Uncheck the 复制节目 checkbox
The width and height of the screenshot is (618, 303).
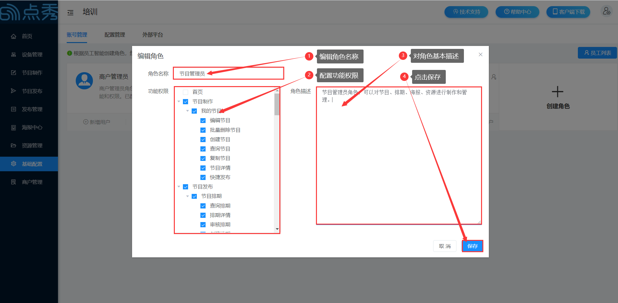tap(203, 159)
